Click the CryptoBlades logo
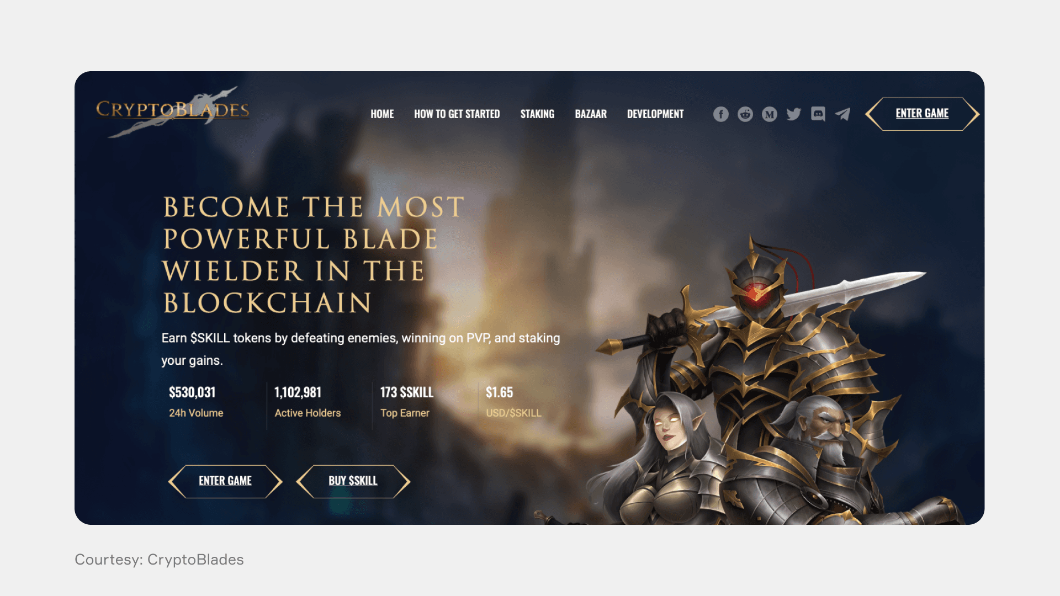The width and height of the screenshot is (1060, 596). pos(172,111)
